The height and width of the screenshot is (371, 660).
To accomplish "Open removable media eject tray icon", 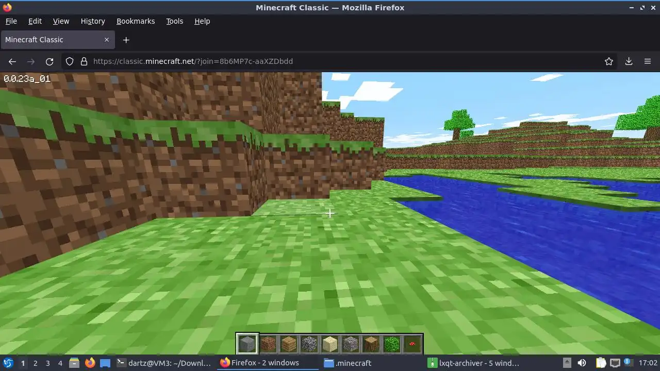I will 567,363.
